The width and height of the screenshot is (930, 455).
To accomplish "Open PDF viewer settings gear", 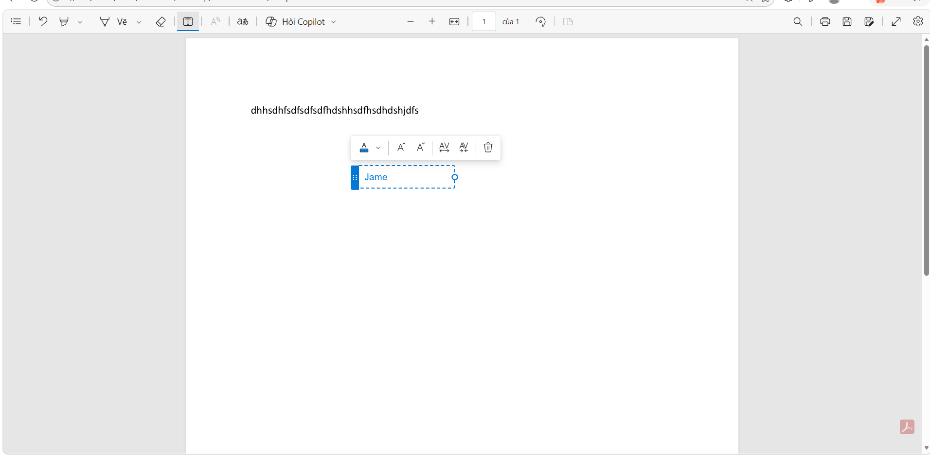I will tap(918, 21).
